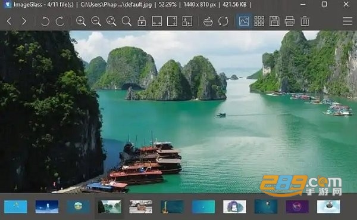Rotate image counterclockwise

coord(45,21)
